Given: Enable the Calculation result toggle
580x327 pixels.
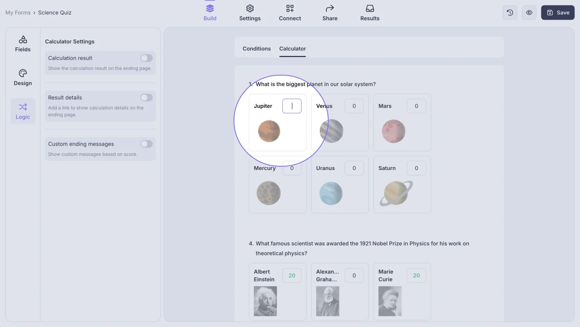Looking at the screenshot, I should click(146, 58).
